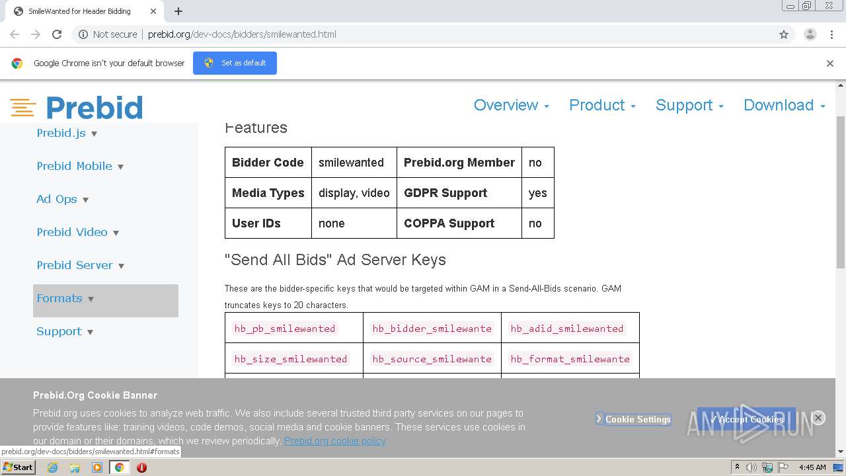Open the Prebid.org cookie policy link
The image size is (846, 476).
click(335, 441)
